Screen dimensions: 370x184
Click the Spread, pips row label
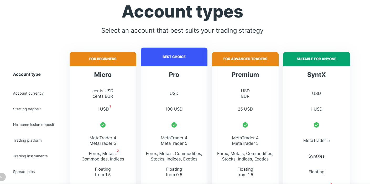pyautogui.click(x=24, y=172)
